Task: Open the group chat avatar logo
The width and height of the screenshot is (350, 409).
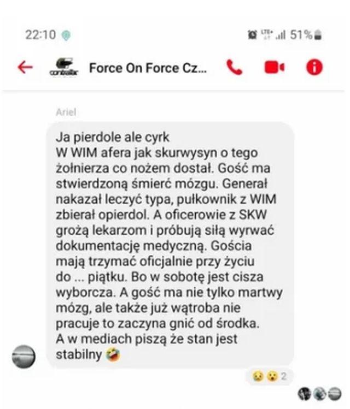Action: [x=64, y=67]
